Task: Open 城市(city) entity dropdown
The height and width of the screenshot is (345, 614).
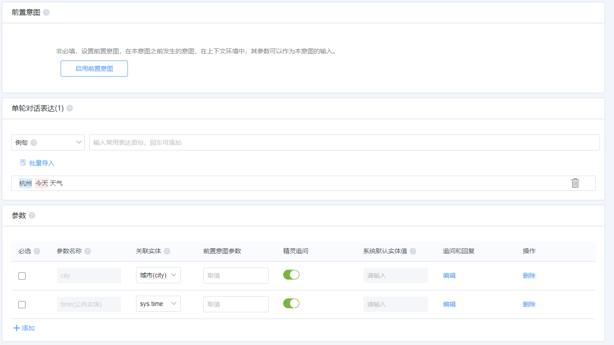Action: [x=158, y=275]
